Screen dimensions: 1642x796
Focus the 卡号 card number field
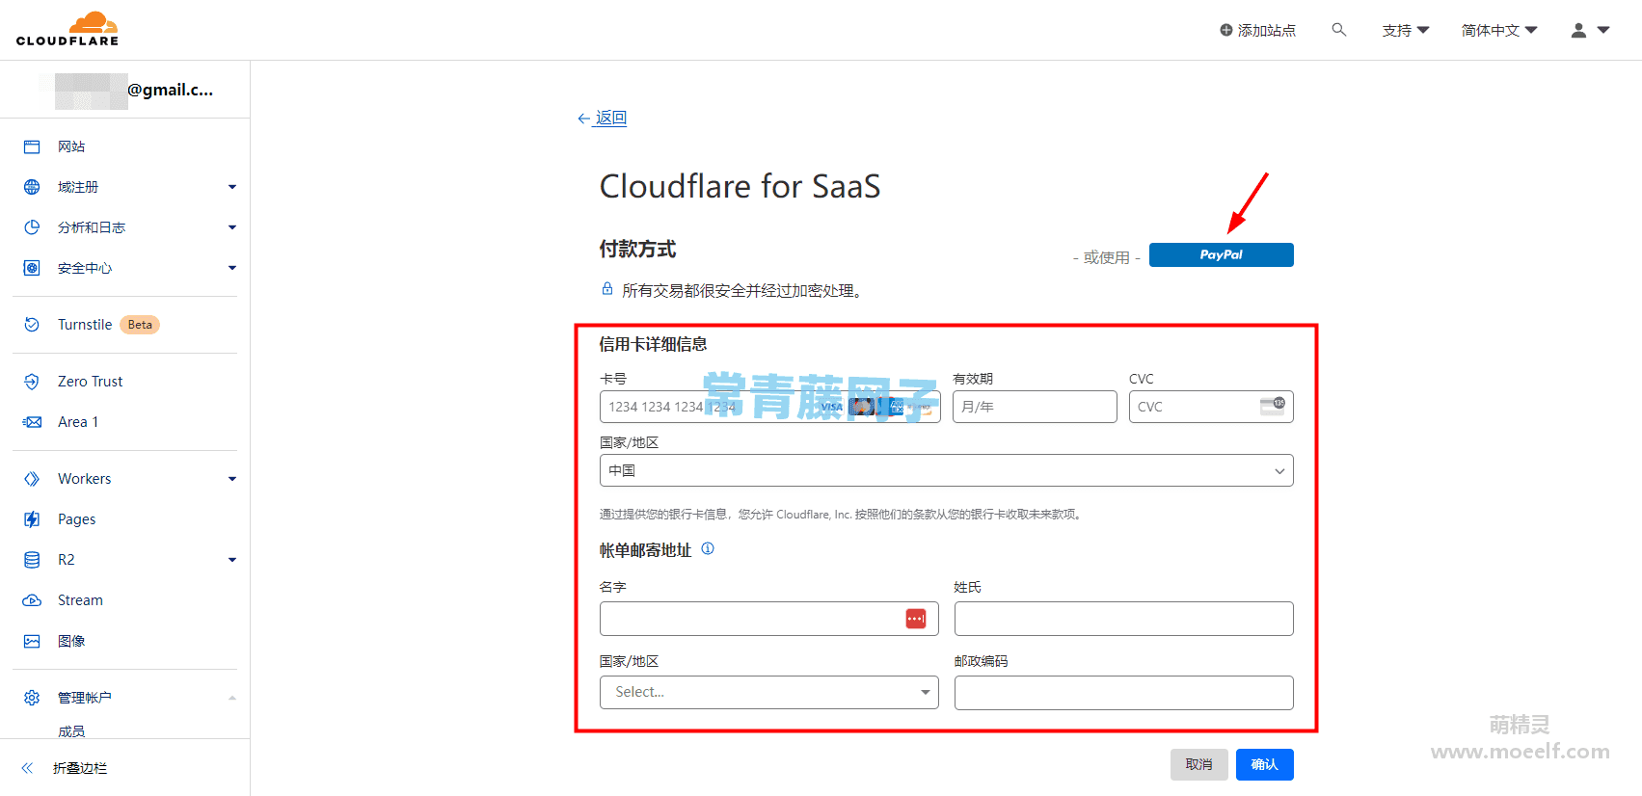pos(769,407)
